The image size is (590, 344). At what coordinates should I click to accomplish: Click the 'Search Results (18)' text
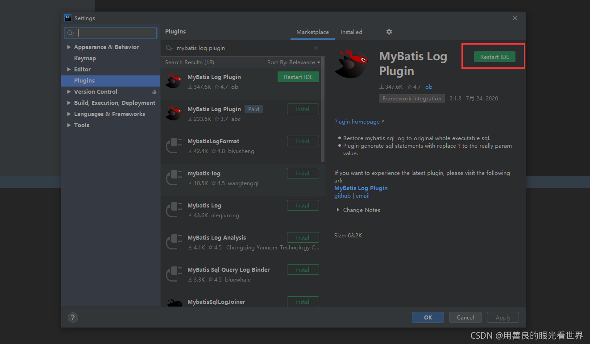190,62
